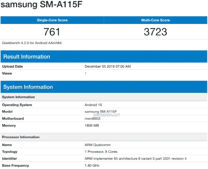
Task: Click the '1 Processor, 8 Cores' value
Action: (x=101, y=152)
